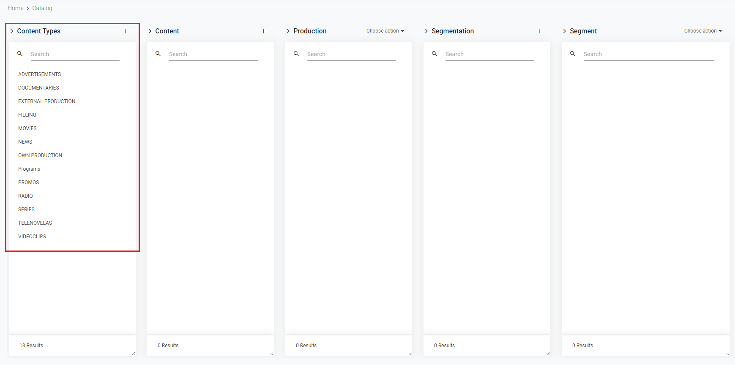Click the plus icon in Content Types

coord(125,31)
